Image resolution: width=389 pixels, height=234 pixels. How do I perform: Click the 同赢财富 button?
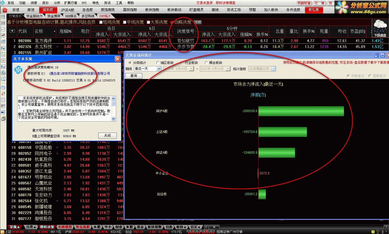(x=304, y=3)
